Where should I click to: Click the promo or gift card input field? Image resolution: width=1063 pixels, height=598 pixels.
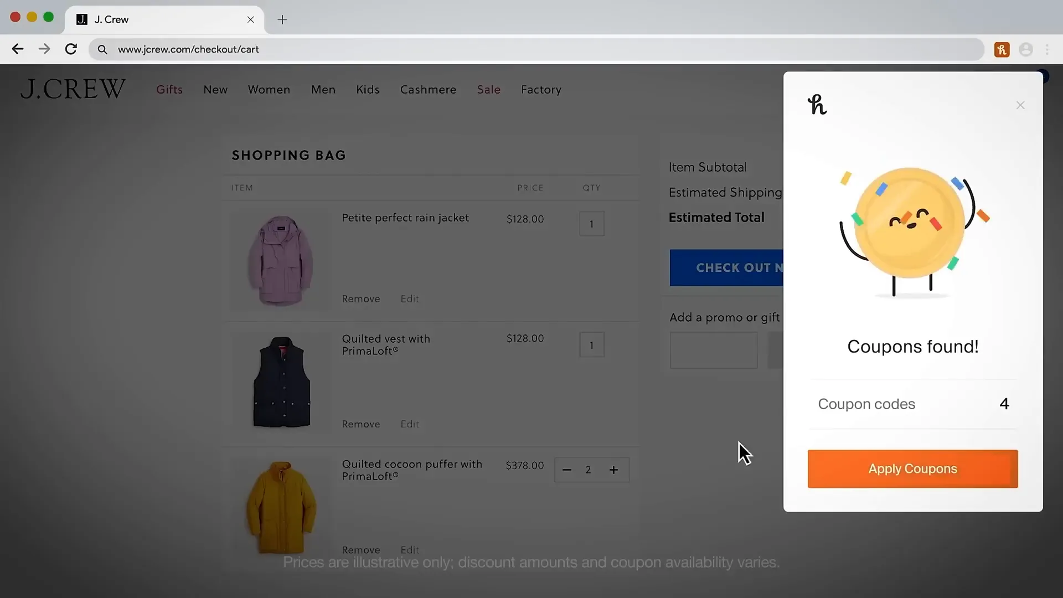(x=713, y=350)
